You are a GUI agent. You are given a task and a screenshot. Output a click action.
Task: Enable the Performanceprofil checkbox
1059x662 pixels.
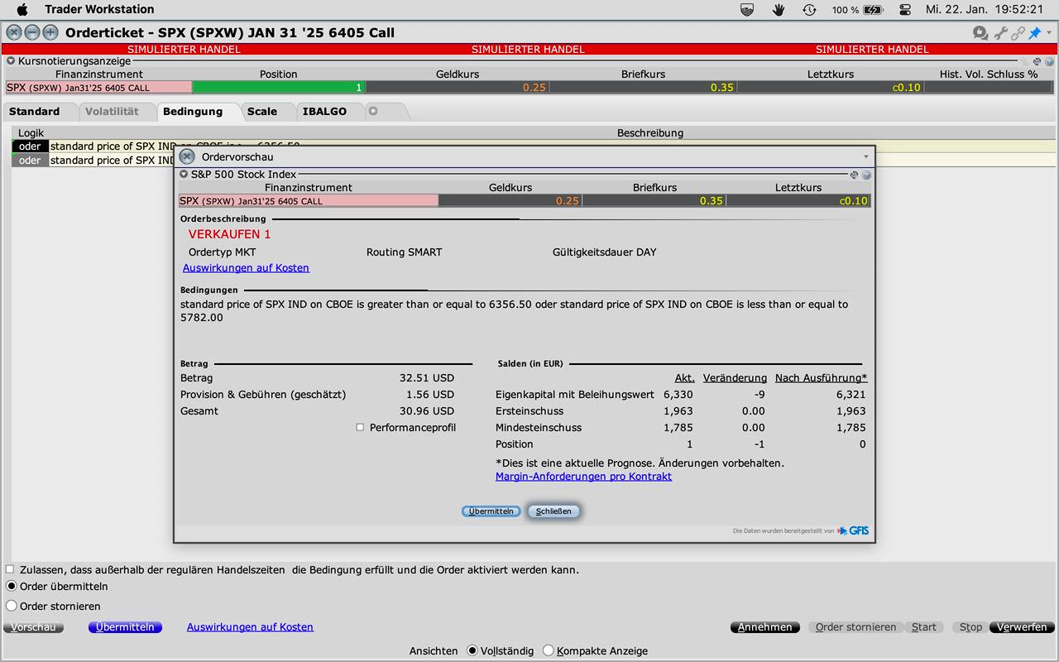tap(360, 428)
